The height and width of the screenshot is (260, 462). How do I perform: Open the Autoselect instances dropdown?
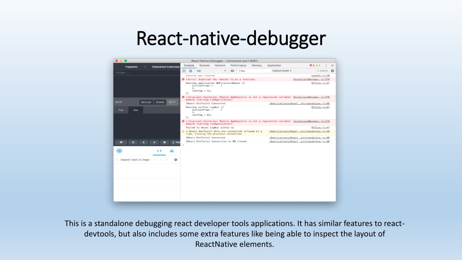[165, 67]
